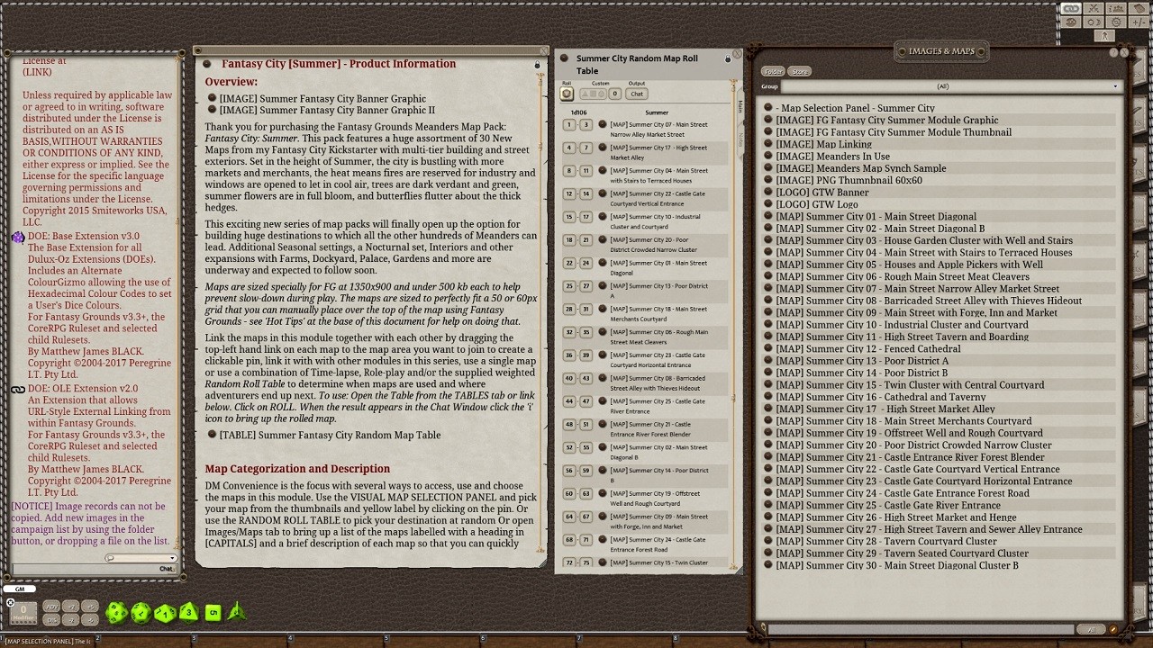The width and height of the screenshot is (1153, 648).
Task: Toggle the ADV modifier button near the chat bar
Action: [51, 607]
